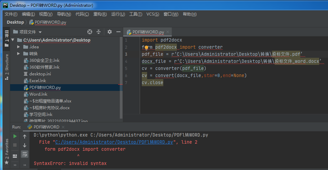Image resolution: width=328 pixels, height=170 pixels.
Task: Click the up arrow in Run console
Action: coord(25,136)
